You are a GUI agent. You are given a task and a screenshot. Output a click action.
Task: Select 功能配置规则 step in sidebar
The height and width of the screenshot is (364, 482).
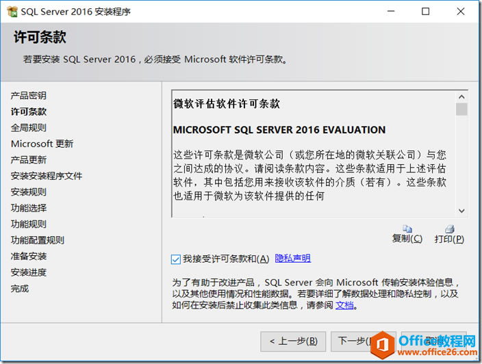(38, 240)
